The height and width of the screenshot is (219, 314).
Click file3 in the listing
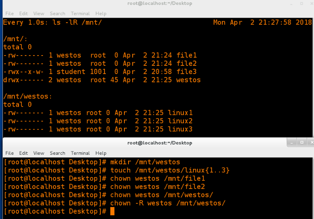(186, 72)
